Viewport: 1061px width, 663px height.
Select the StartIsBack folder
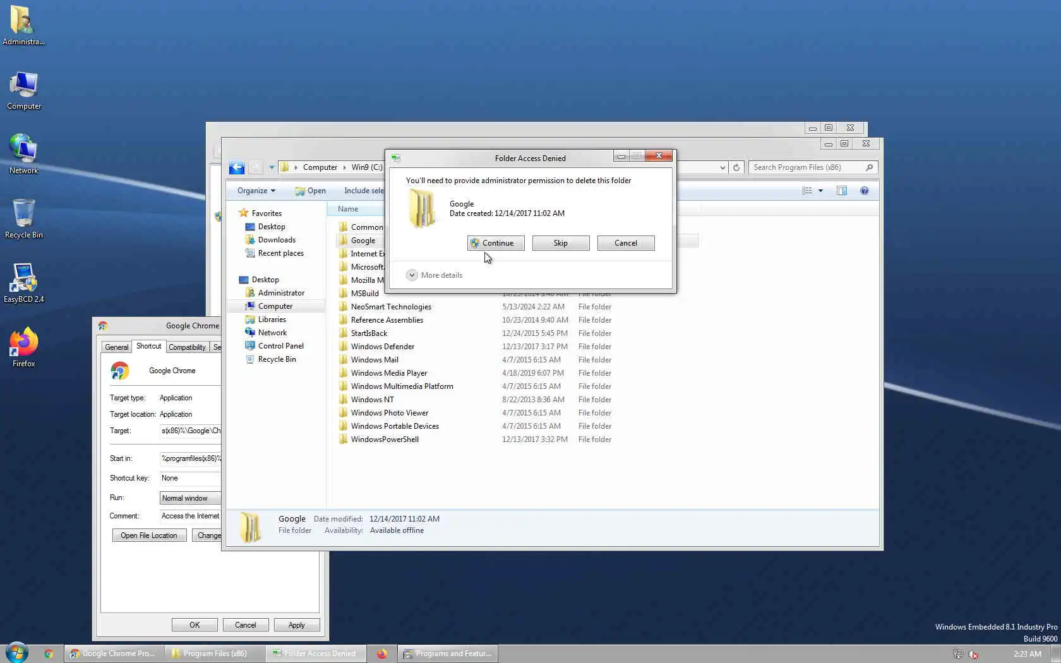[369, 333]
